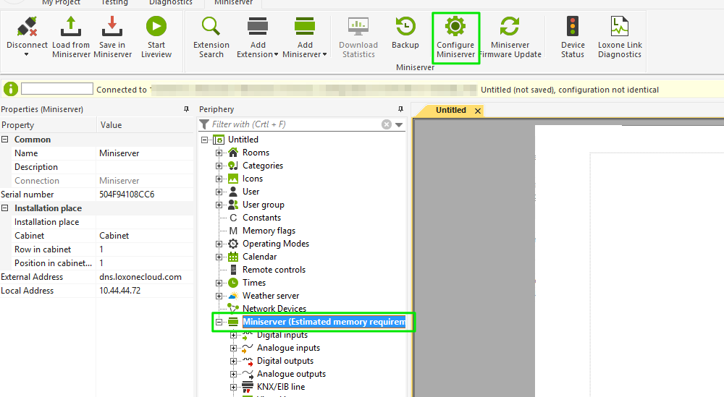Expand the Rooms tree node

point(219,153)
